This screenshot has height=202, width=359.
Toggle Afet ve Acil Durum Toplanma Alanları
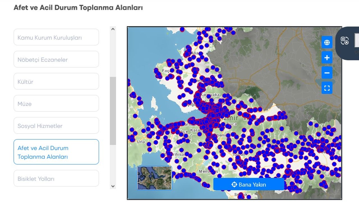[56, 152]
